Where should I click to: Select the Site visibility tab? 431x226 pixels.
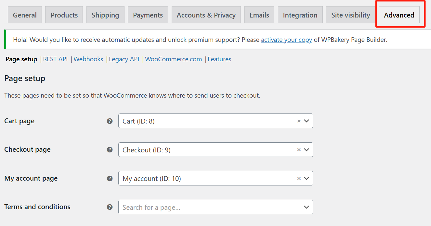(x=350, y=15)
